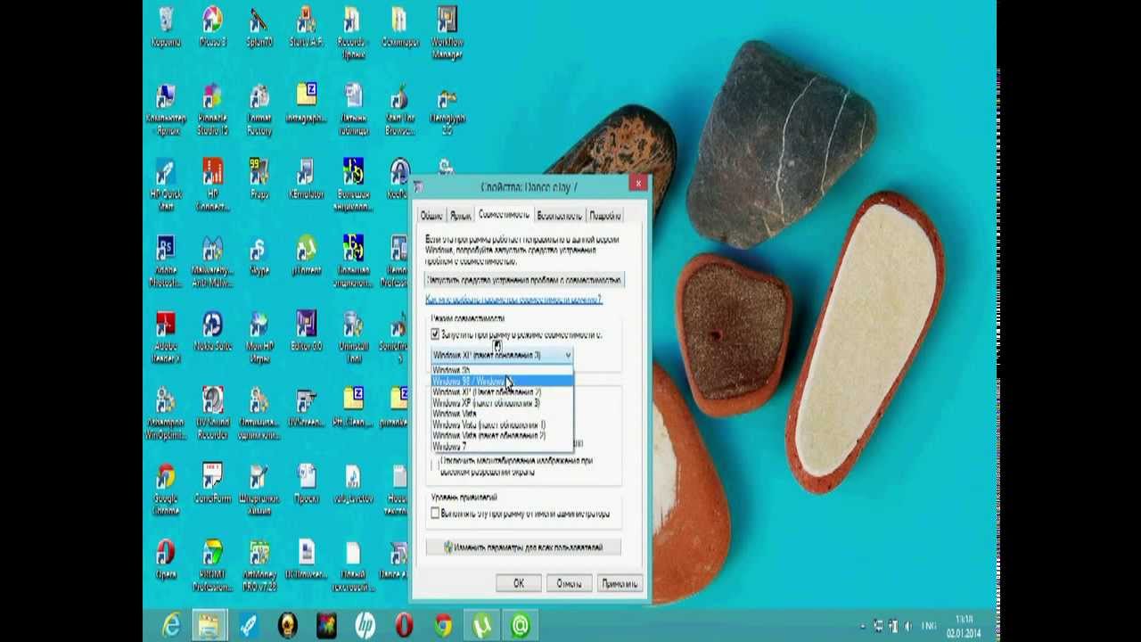
Task: Click the clock showing 02.01.2014
Action: [x=965, y=626]
